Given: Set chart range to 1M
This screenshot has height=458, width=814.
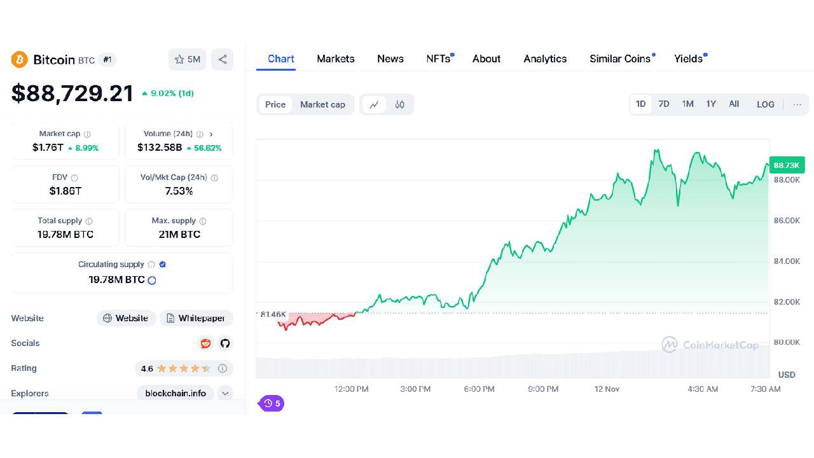Looking at the screenshot, I should [687, 104].
